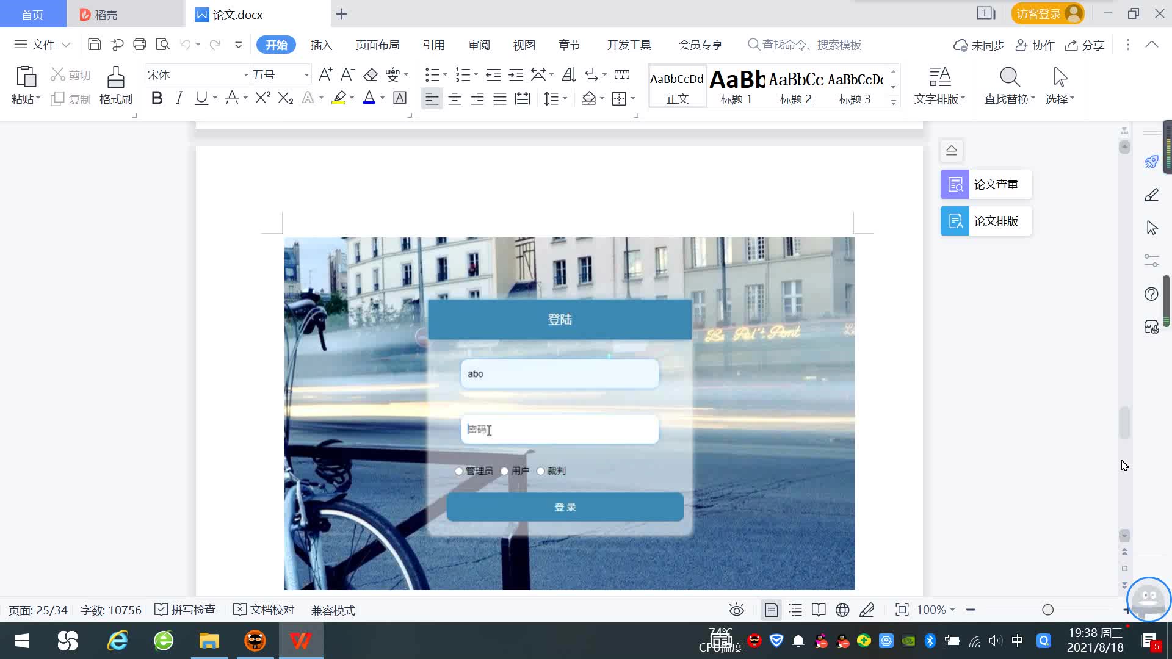
Task: Open Internet Explorer from the taskbar
Action: pyautogui.click(x=117, y=641)
